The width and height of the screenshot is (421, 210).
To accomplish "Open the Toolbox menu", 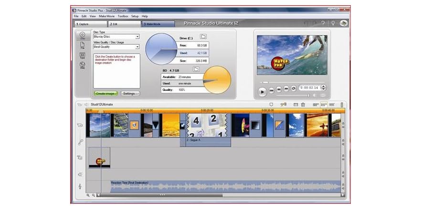I will [x=123, y=16].
